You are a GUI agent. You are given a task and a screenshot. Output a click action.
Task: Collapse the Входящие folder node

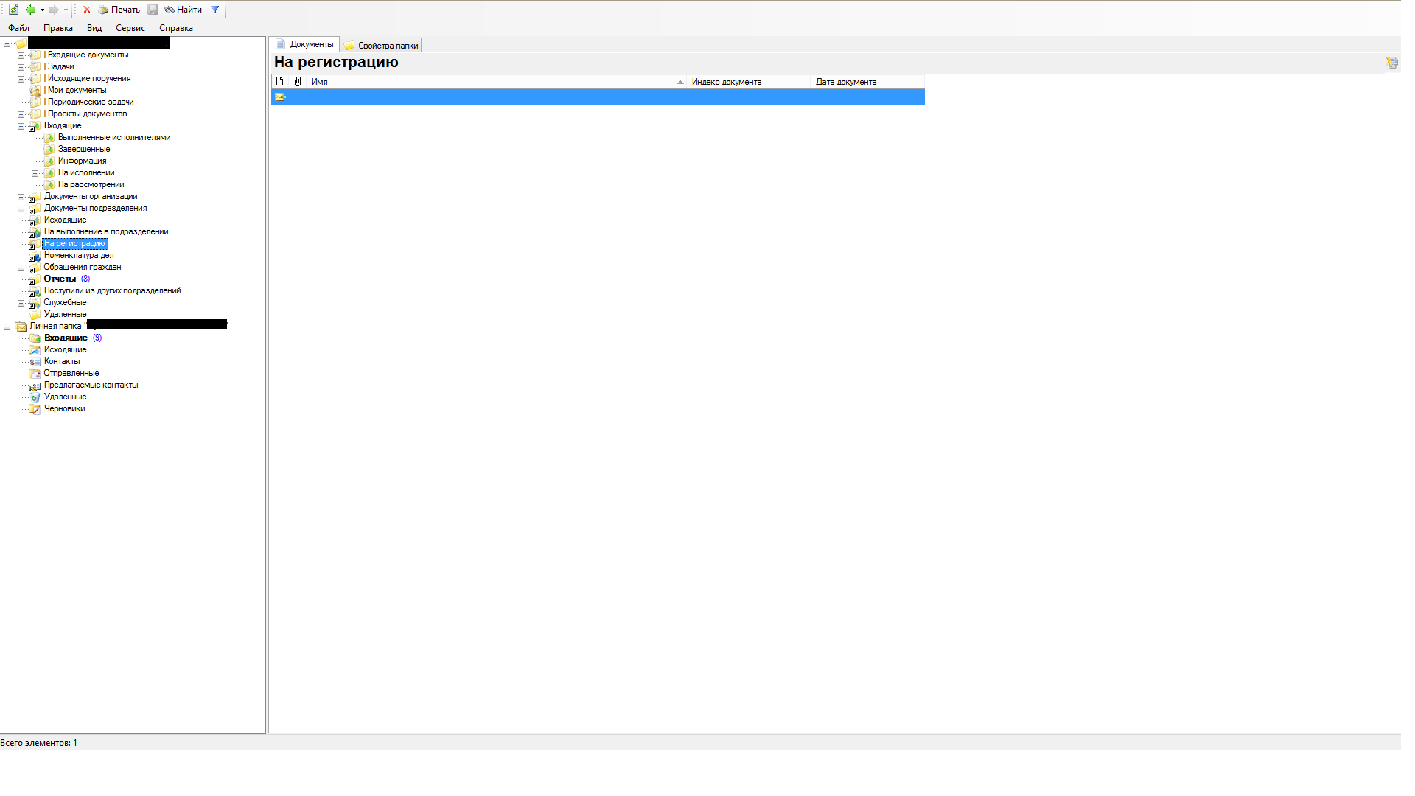tap(21, 126)
